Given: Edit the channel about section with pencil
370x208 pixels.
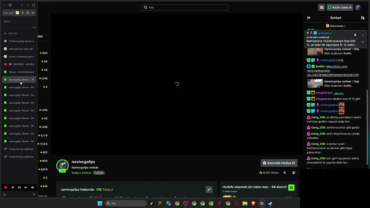Looking at the screenshot, I should point(209,190).
